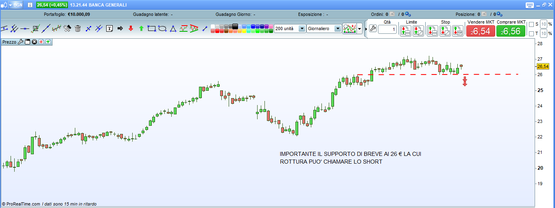
Task: Select the ellipse drawing tool
Action: point(162,28)
